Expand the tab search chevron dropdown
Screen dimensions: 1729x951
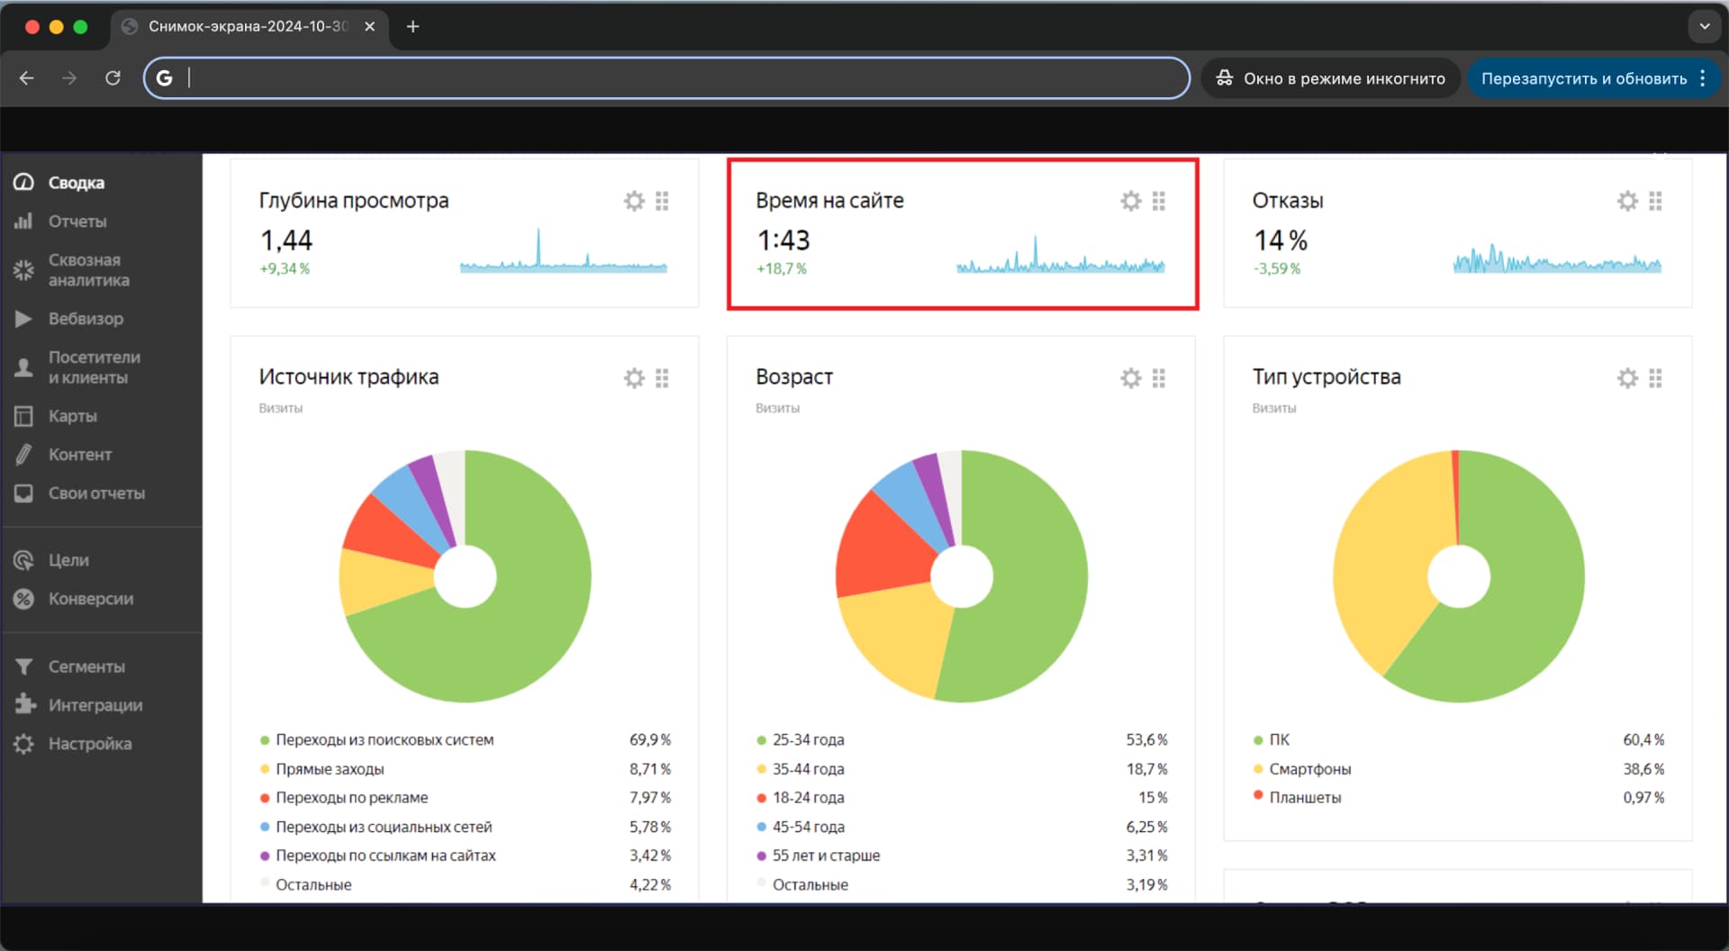click(1704, 26)
